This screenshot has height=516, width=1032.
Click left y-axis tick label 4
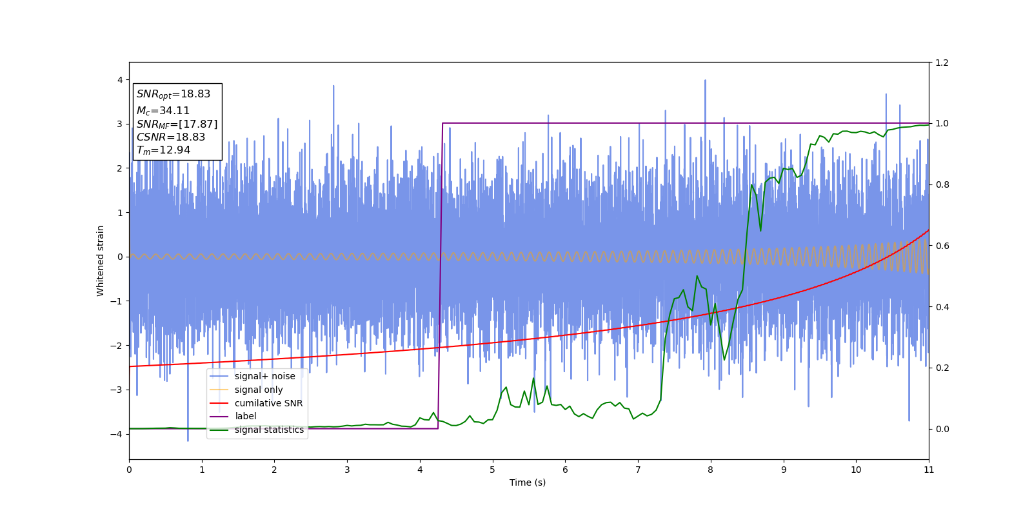click(x=120, y=80)
